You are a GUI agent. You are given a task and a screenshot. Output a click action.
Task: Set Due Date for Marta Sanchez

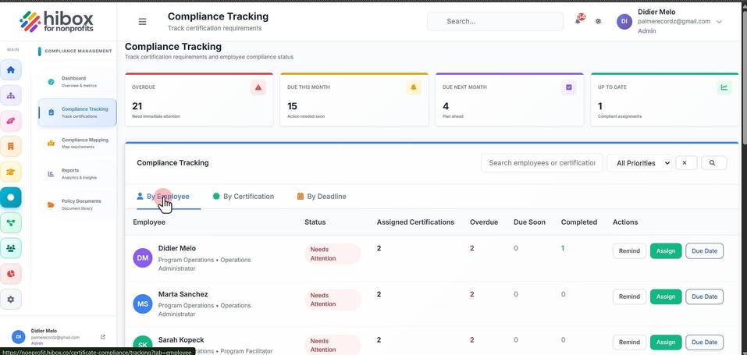(x=704, y=296)
